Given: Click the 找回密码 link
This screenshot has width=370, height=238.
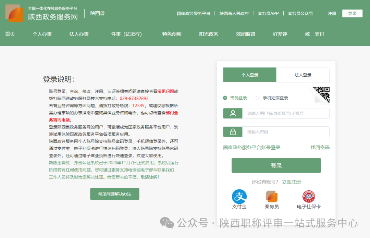Looking at the screenshot, I should tap(320, 148).
